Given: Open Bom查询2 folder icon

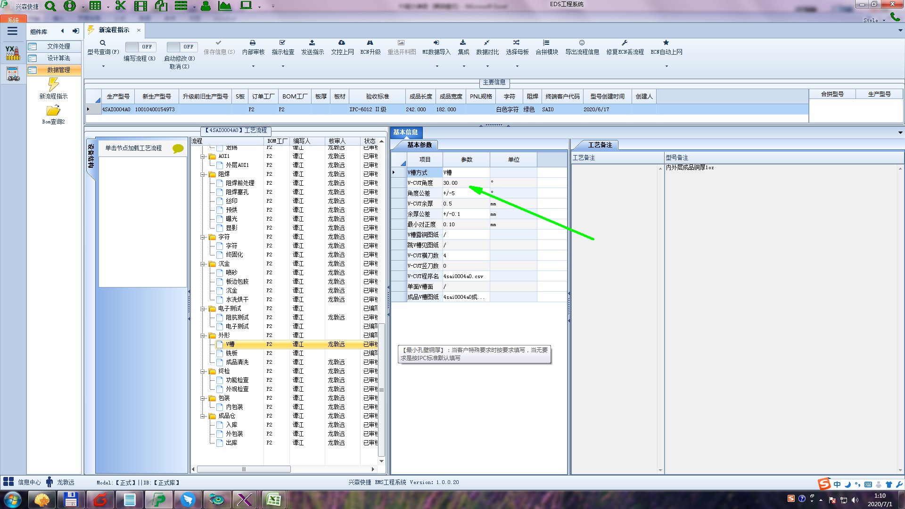Looking at the screenshot, I should pos(53,111).
